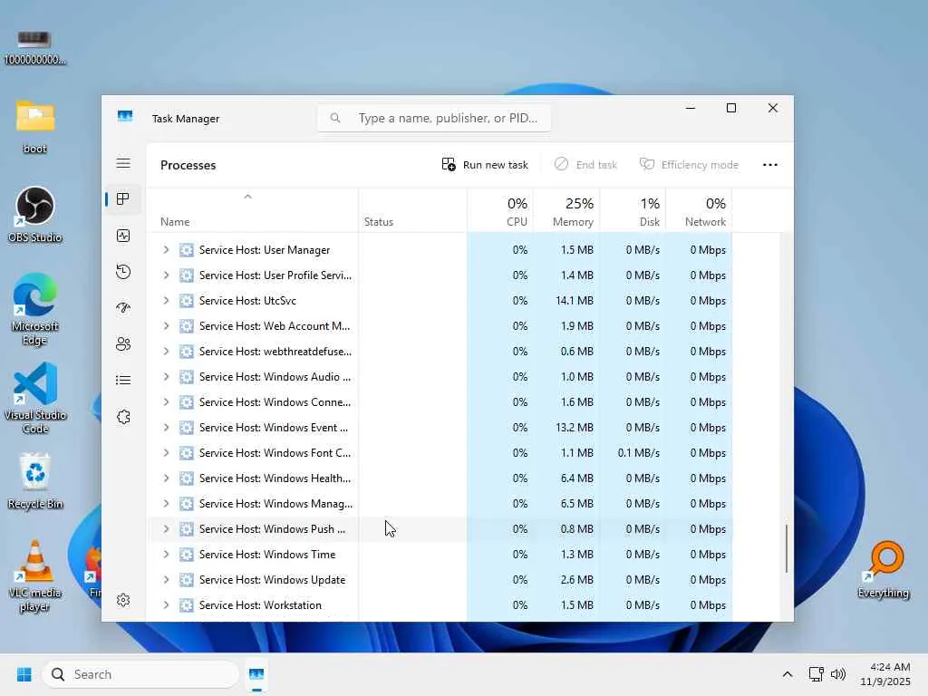
Task: Open the boot folder on desktop
Action: coord(35,125)
